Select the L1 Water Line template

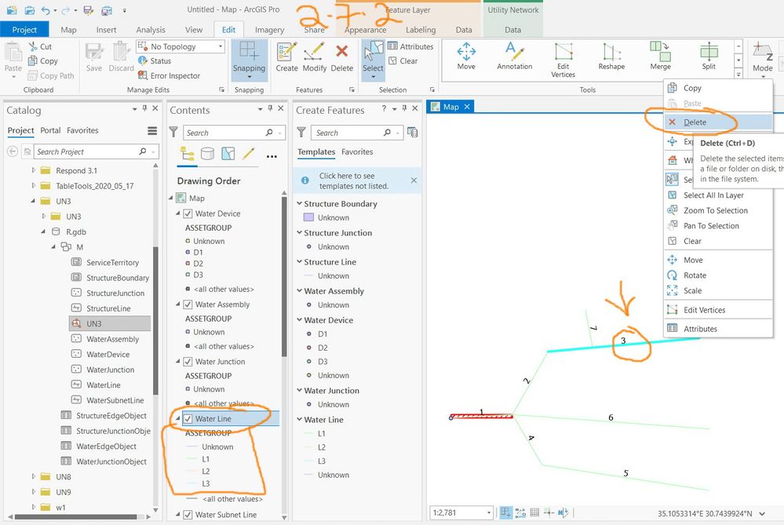pyautogui.click(x=322, y=433)
